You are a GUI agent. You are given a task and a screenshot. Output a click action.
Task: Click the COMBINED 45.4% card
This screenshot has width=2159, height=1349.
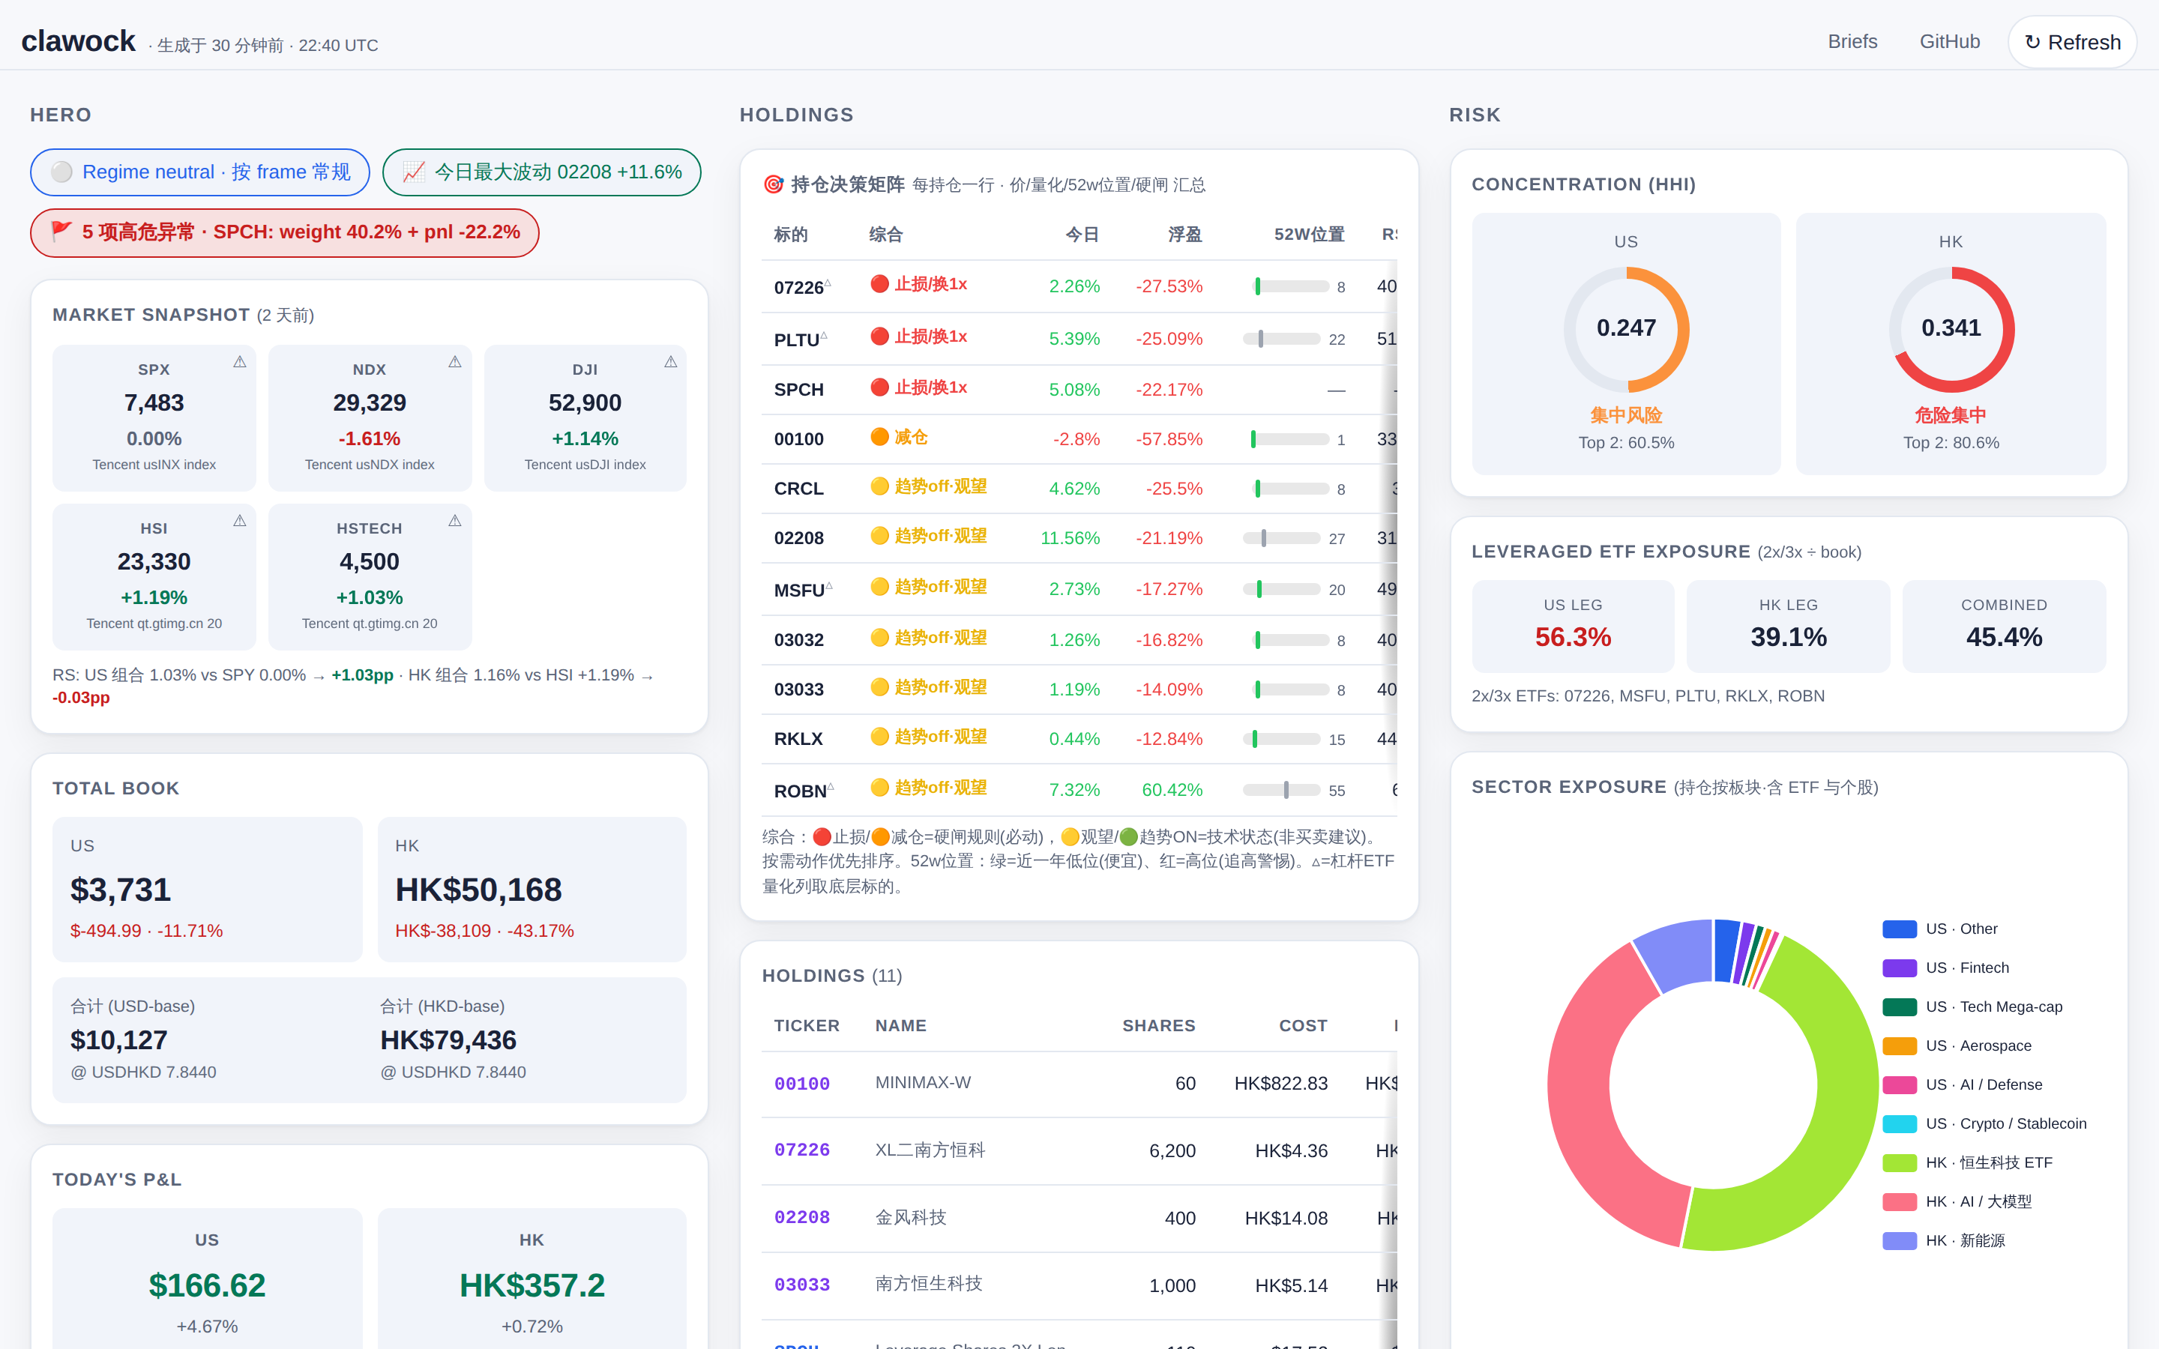2004,627
